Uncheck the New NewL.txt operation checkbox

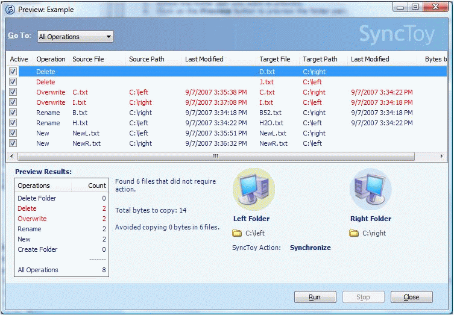13,133
